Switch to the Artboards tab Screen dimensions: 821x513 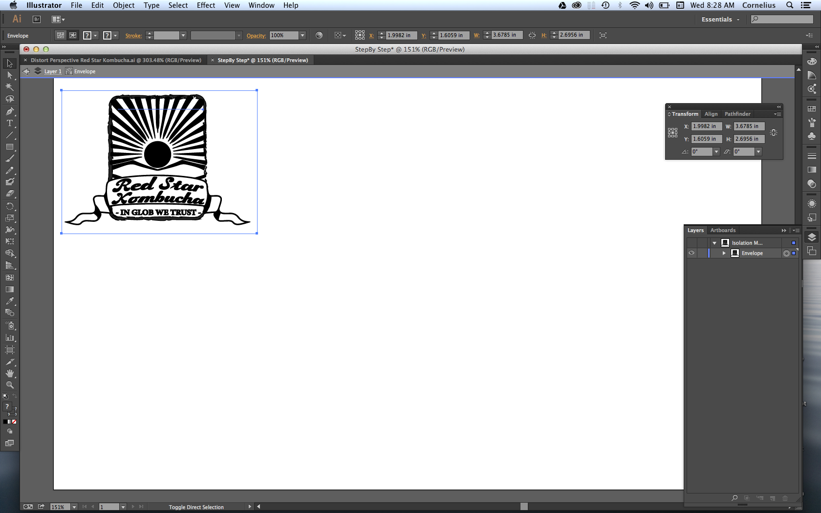coord(723,230)
